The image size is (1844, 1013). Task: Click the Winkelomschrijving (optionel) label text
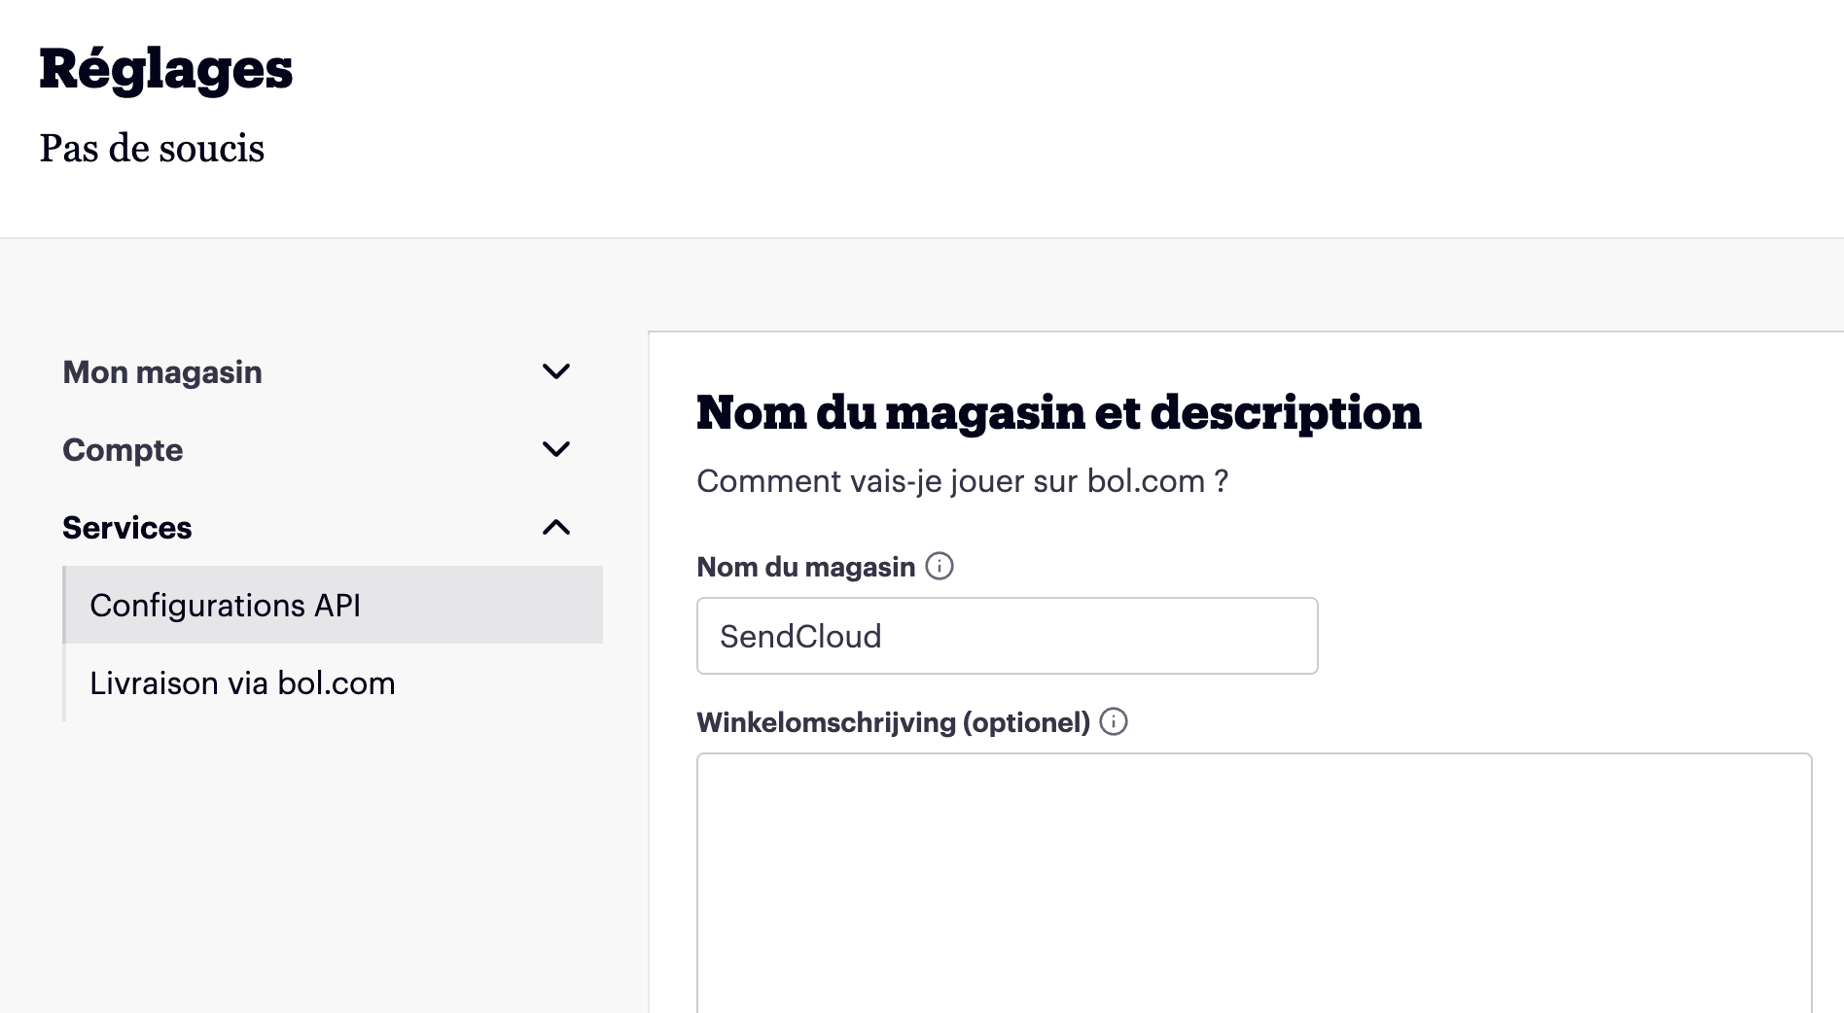[x=894, y=722]
